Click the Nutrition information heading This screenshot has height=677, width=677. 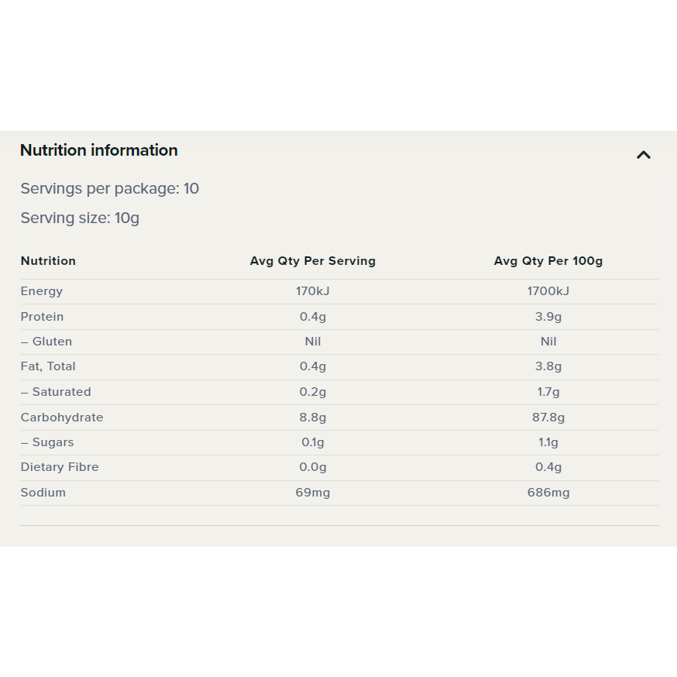click(99, 150)
